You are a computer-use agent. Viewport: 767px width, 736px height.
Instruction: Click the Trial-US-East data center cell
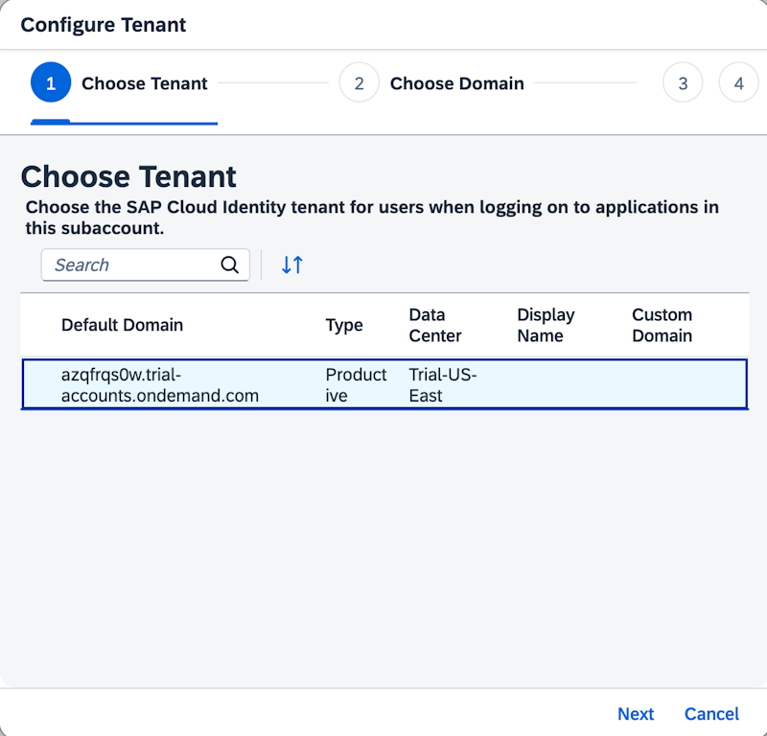coord(443,384)
